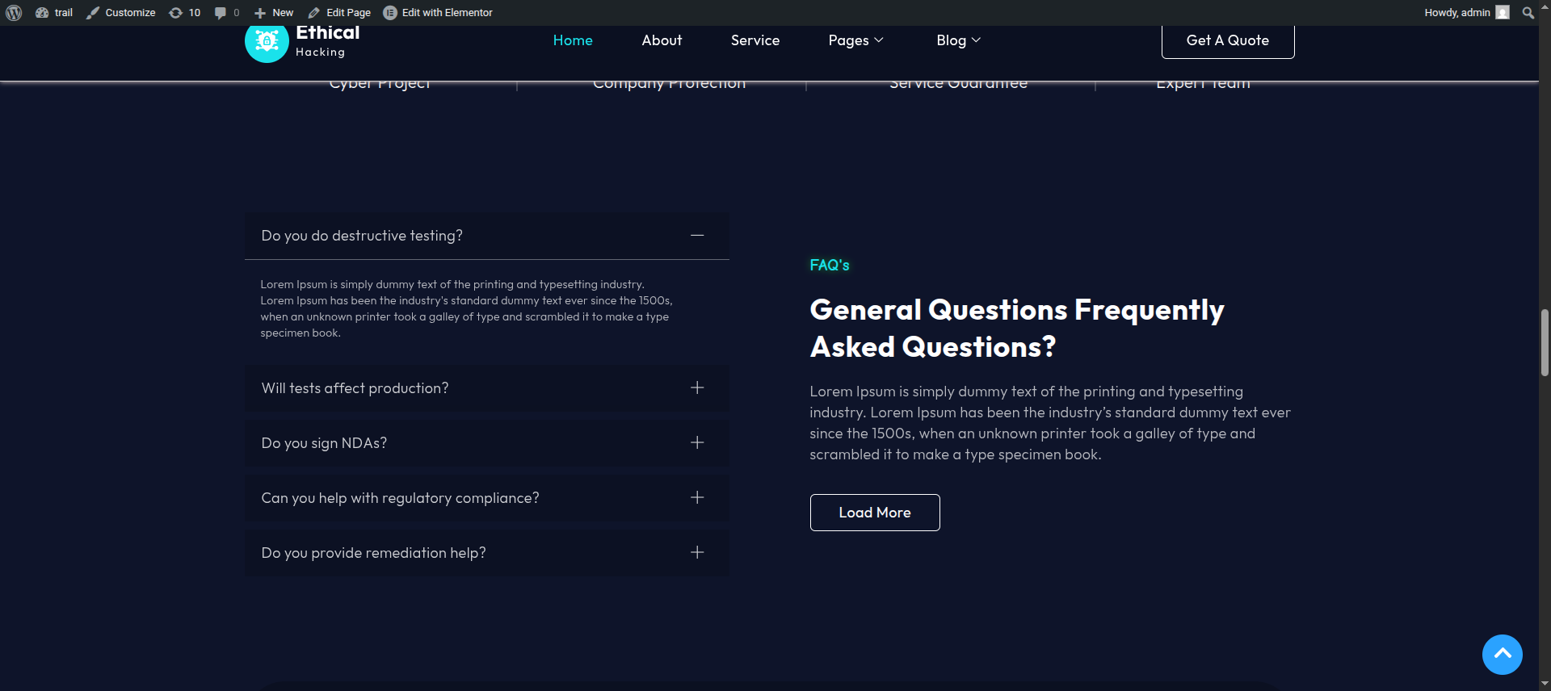Click the Customize paintbrush icon

coord(93,13)
